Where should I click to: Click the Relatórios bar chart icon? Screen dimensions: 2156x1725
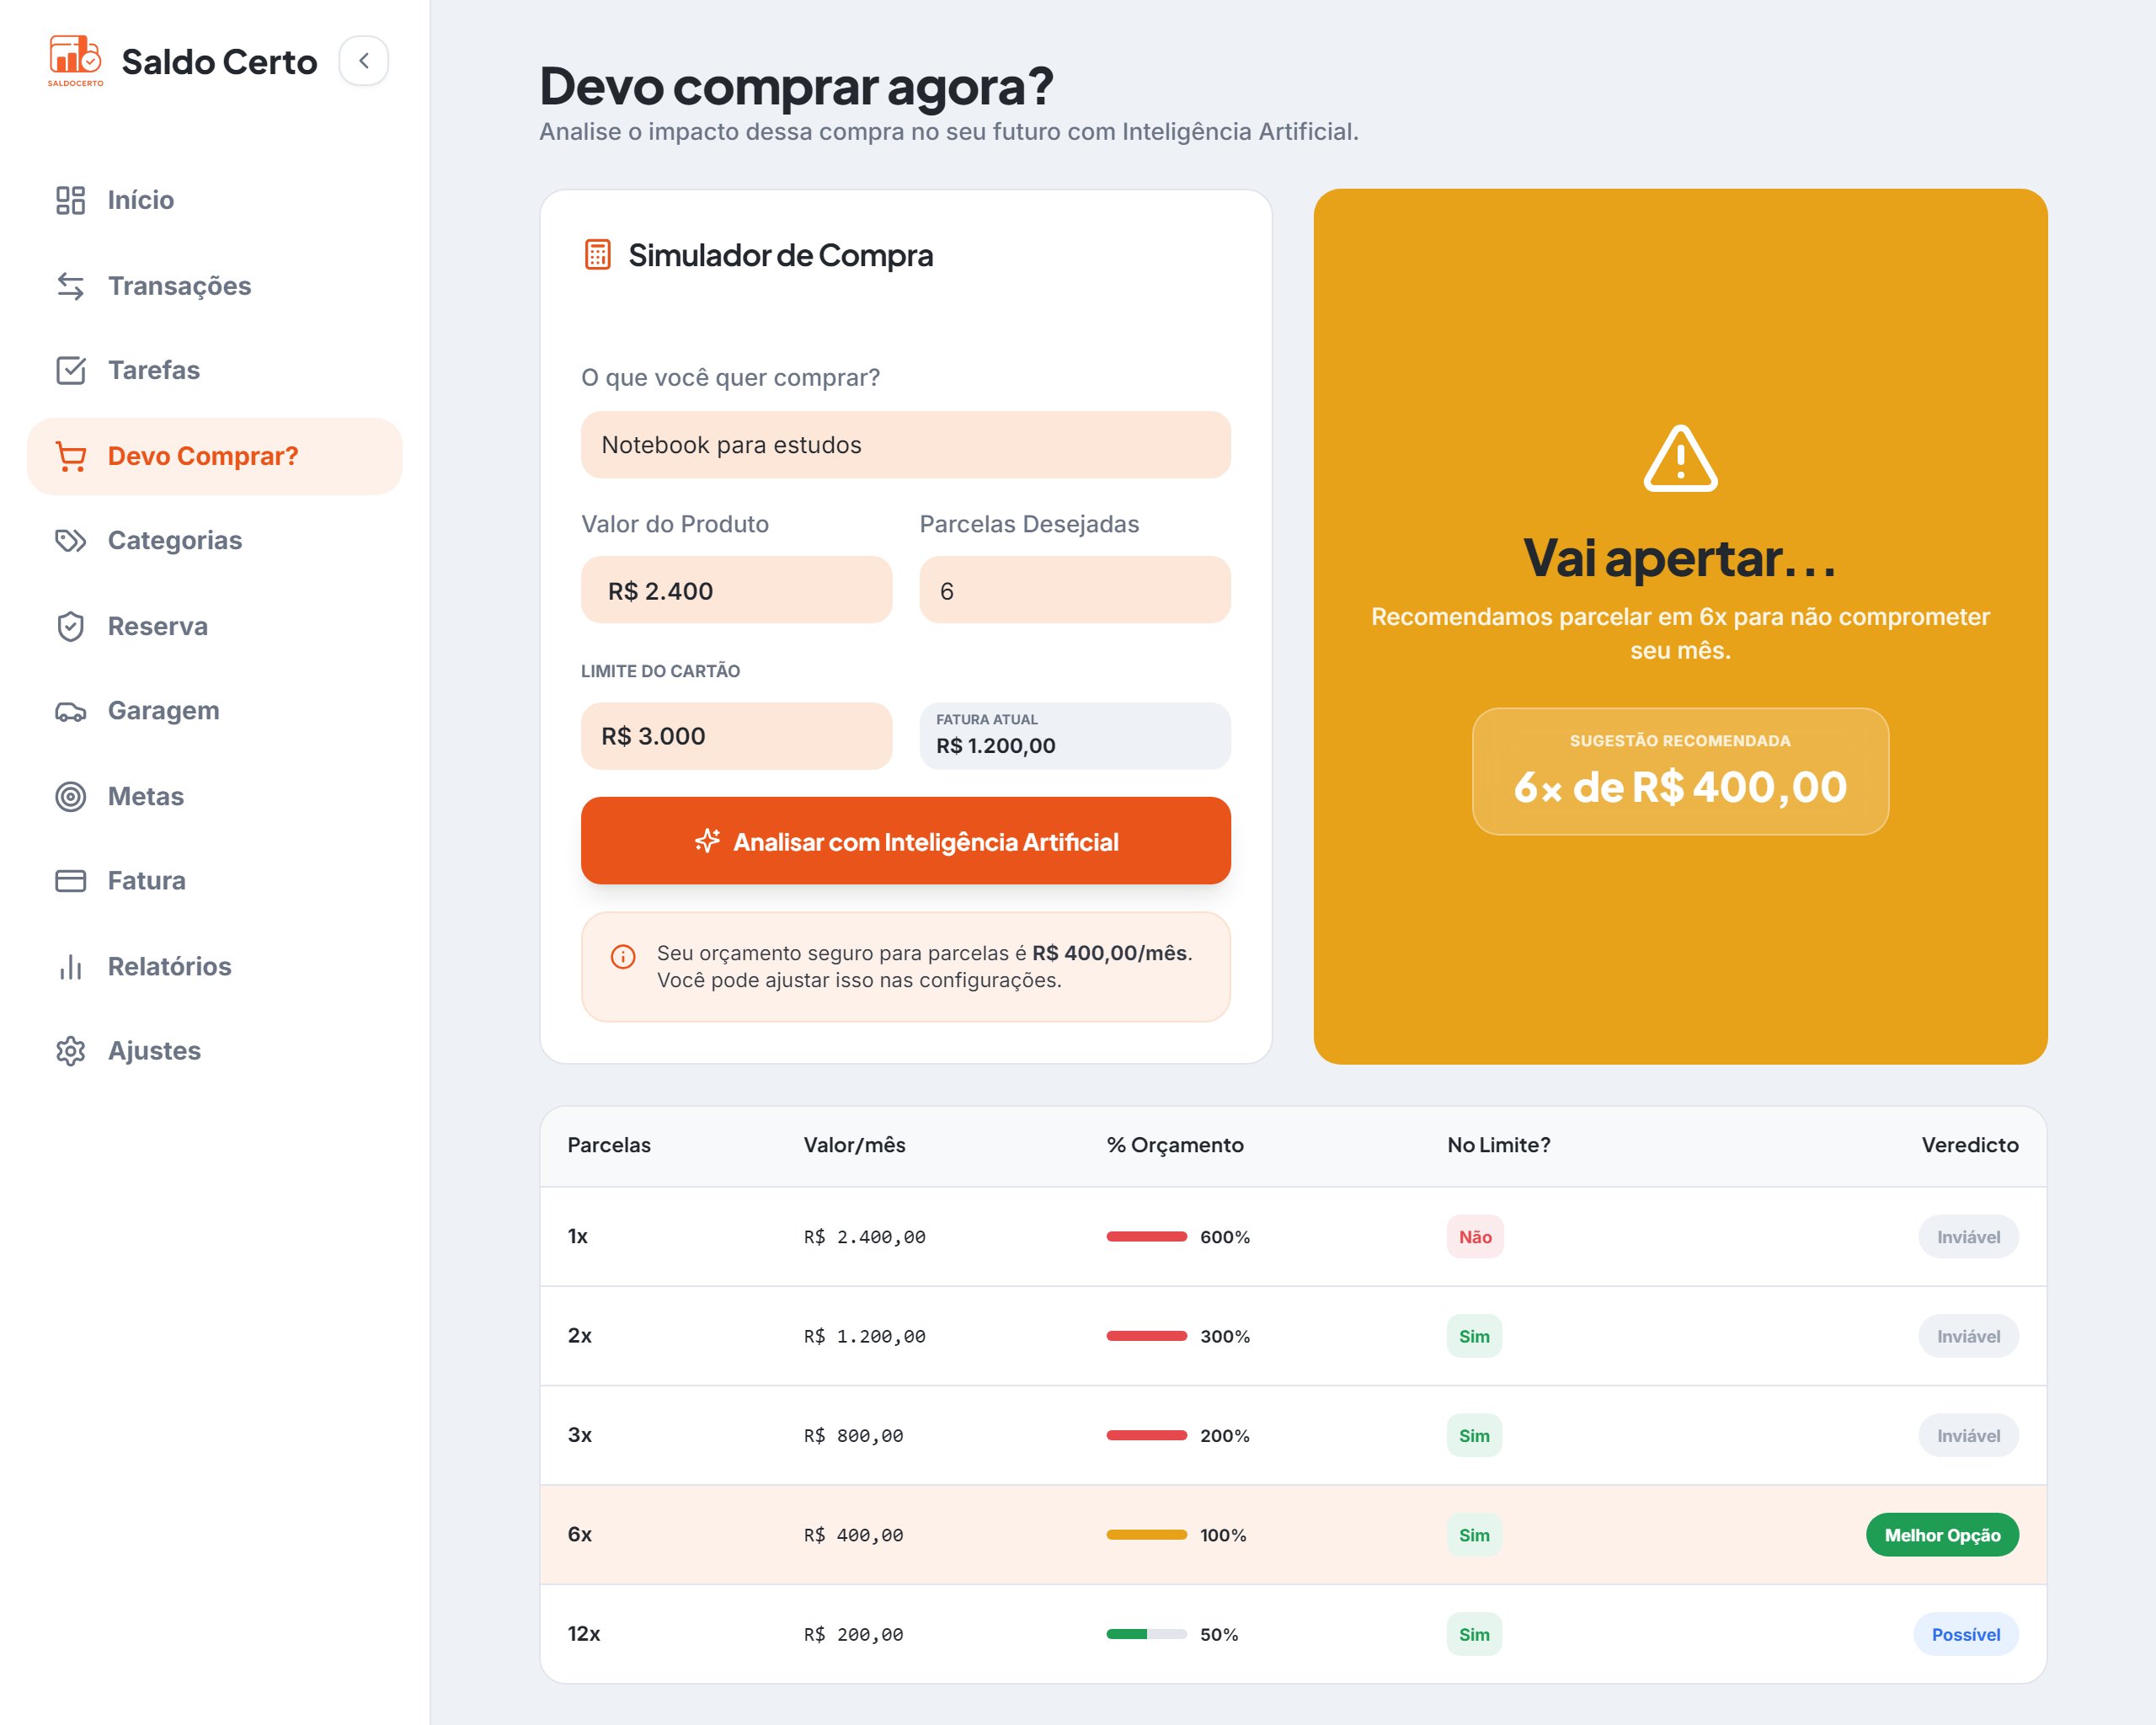click(71, 966)
